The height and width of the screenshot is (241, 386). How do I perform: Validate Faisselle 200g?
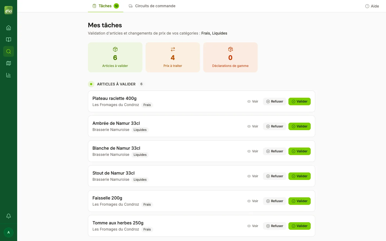(x=299, y=201)
